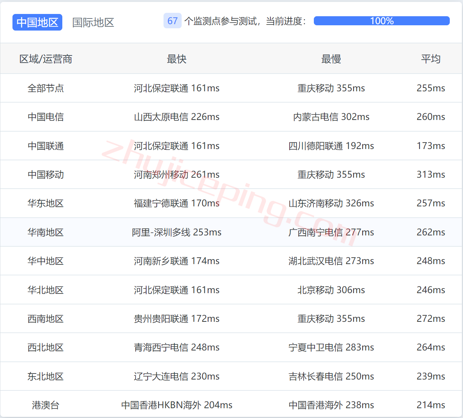The width and height of the screenshot is (463, 418).
Task: Switch to the 国际地区 tab
Action: (93, 22)
